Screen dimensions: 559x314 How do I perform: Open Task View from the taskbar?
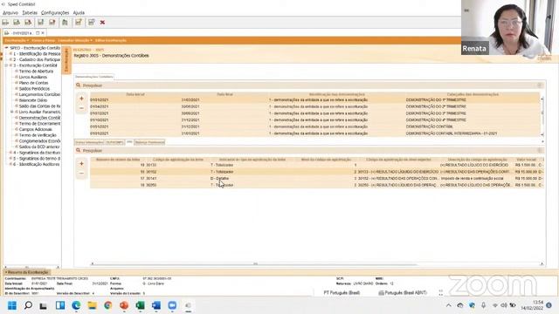[x=44, y=306]
